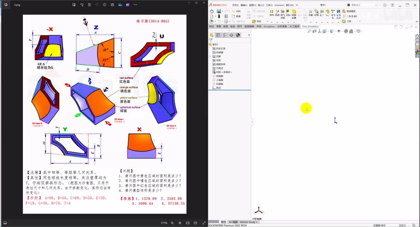Open the FeatureManager design tree tab
The image size is (420, 227).
[x=212, y=35]
